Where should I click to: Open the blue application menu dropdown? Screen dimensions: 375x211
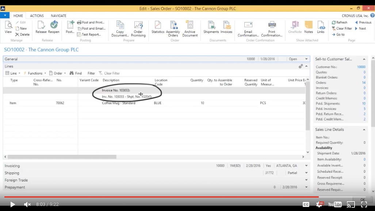point(5,15)
